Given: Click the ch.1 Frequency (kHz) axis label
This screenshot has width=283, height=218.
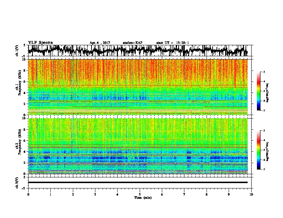Looking at the screenshot, I should coord(19,83).
